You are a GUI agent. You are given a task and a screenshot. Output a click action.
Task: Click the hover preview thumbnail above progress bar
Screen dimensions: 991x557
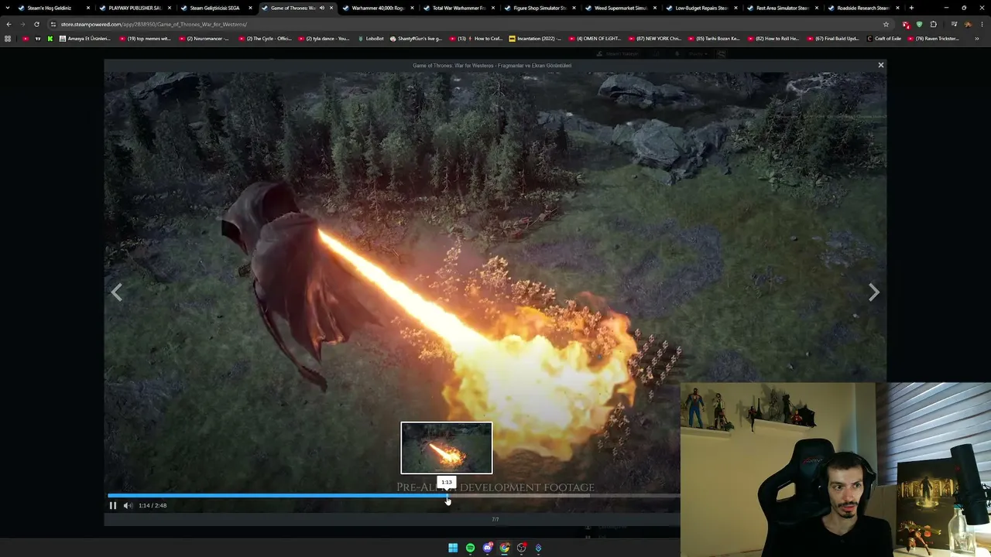pyautogui.click(x=446, y=448)
